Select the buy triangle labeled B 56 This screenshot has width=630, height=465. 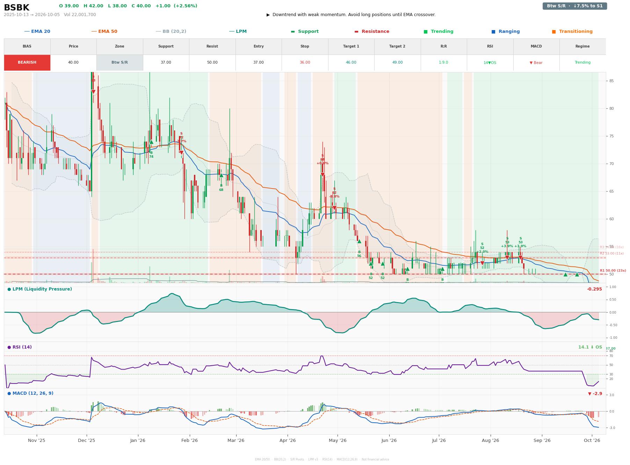click(359, 241)
